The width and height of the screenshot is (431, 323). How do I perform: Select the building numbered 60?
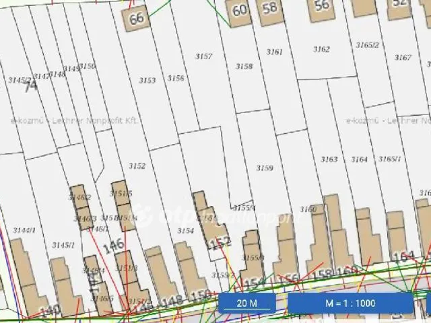240,10
